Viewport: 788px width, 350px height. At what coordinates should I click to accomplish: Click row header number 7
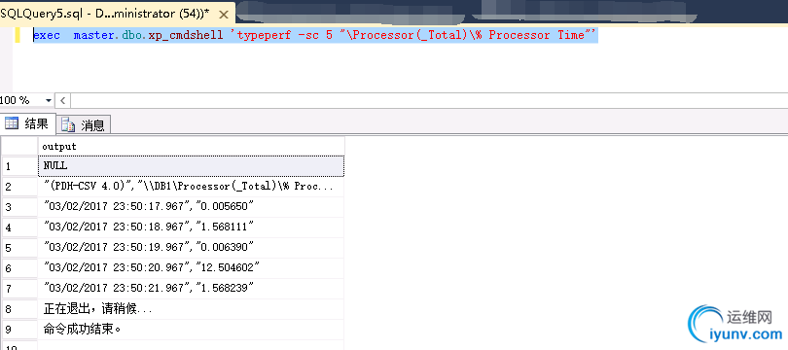[x=19, y=289]
